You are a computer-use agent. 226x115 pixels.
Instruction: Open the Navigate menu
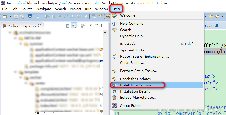44,9
